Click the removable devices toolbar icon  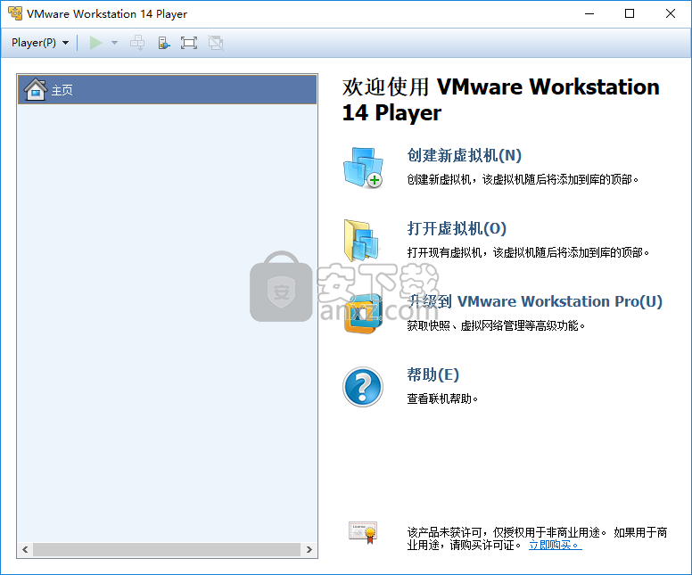point(164,43)
